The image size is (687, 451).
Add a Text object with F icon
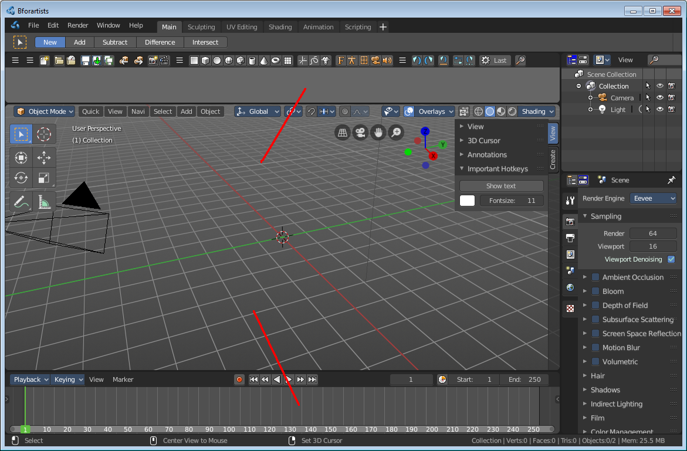[x=340, y=60]
